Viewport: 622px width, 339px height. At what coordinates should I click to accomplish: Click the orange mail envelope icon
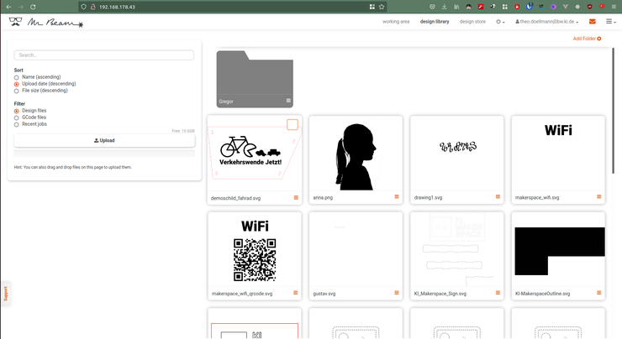click(593, 21)
